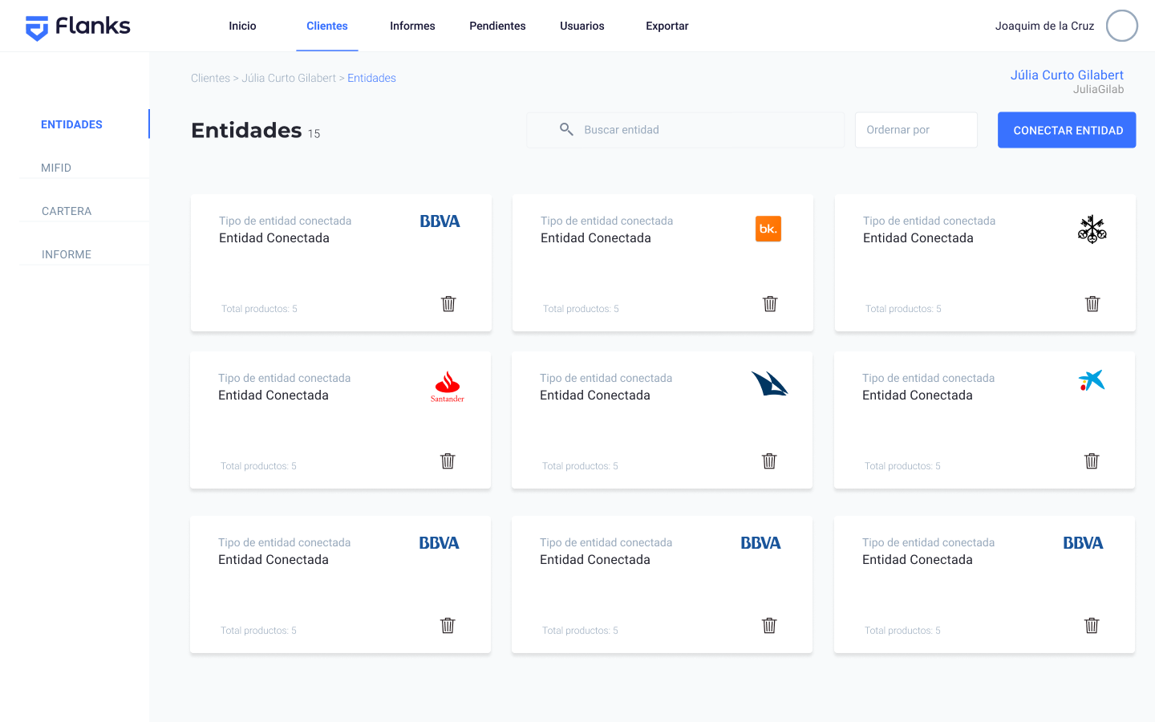The image size is (1155, 722).
Task: Click Total productos: 5 on the Santander card
Action: point(258,466)
